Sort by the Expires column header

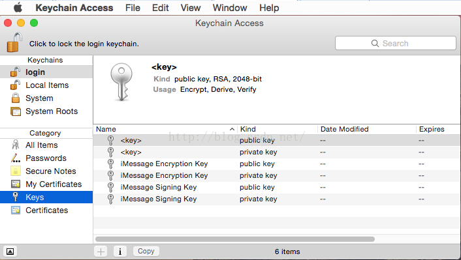438,129
